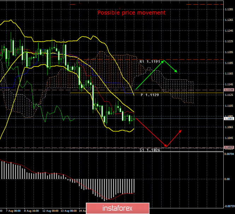Click the 1.1045 price axis value
This screenshot has width=235, height=214.
(229, 138)
